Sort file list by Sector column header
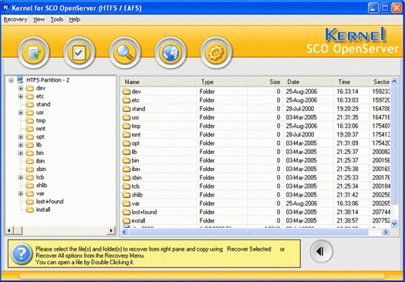This screenshot has width=405, height=282. pyautogui.click(x=380, y=82)
